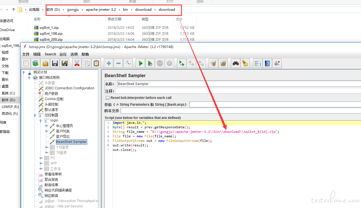Screen dimensions: 361x208
Task: Collapse the 总控制器 tree node
Action: coord(35,115)
